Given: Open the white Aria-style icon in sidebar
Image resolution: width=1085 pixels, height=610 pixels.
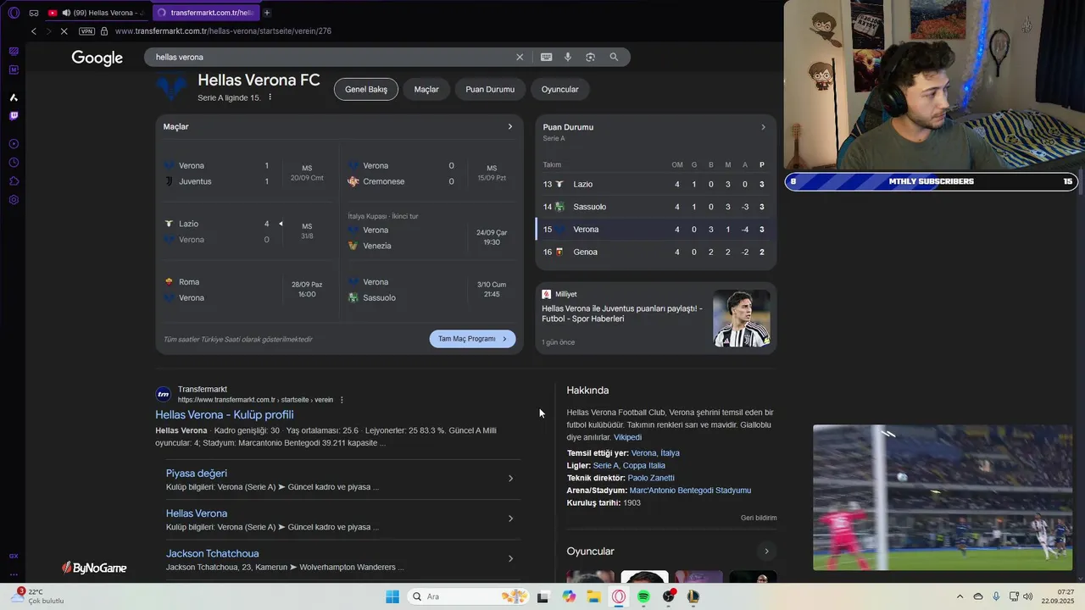Looking at the screenshot, I should (x=14, y=97).
